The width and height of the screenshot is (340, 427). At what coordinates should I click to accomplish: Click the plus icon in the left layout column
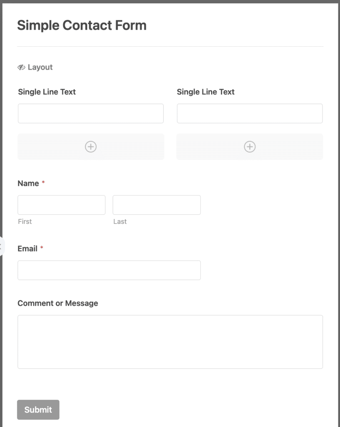tap(91, 146)
